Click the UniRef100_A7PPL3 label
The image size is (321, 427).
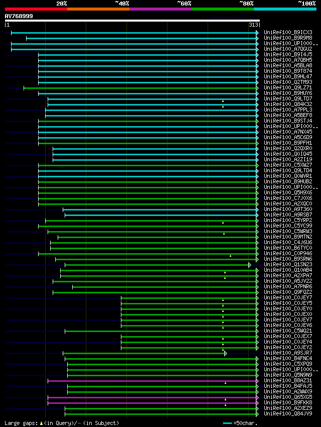click(x=288, y=110)
